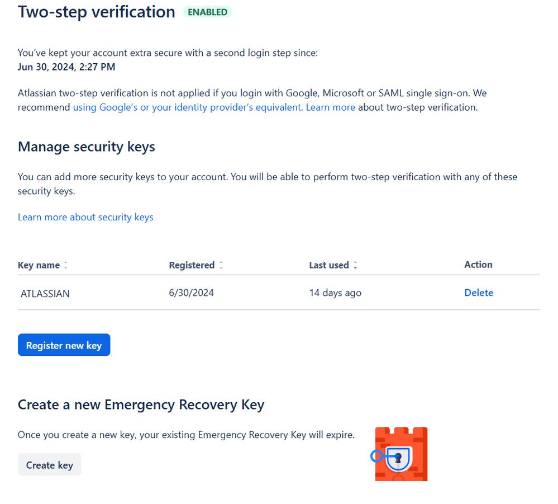Click the green ENABLED status badge
Viewport: 558px width, 504px height.
(207, 12)
